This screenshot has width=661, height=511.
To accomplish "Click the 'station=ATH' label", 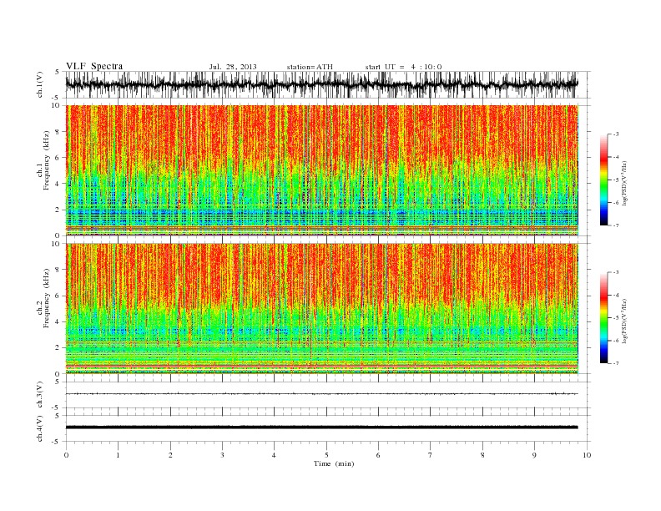I will [310, 67].
